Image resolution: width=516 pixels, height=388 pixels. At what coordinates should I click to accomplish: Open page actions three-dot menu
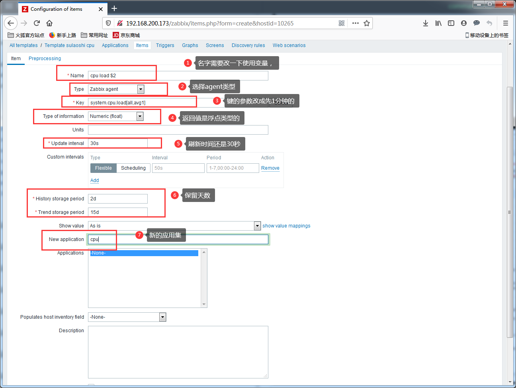tap(356, 23)
